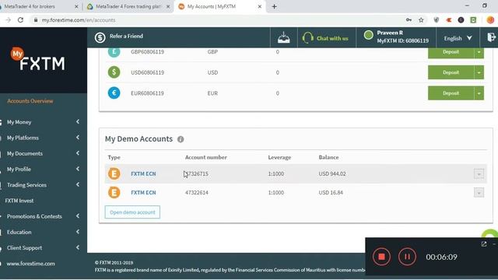Reload the browser page
498x280 pixels.
(21, 20)
